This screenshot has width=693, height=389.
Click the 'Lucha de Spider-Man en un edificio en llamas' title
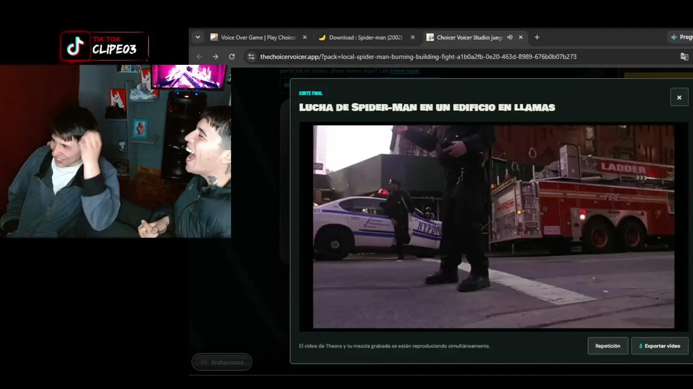427,107
